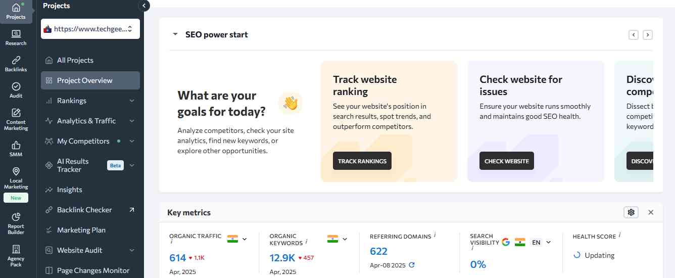The height and width of the screenshot is (278, 675).
Task: Click the Backlink Checker external link arrow
Action: 132,210
